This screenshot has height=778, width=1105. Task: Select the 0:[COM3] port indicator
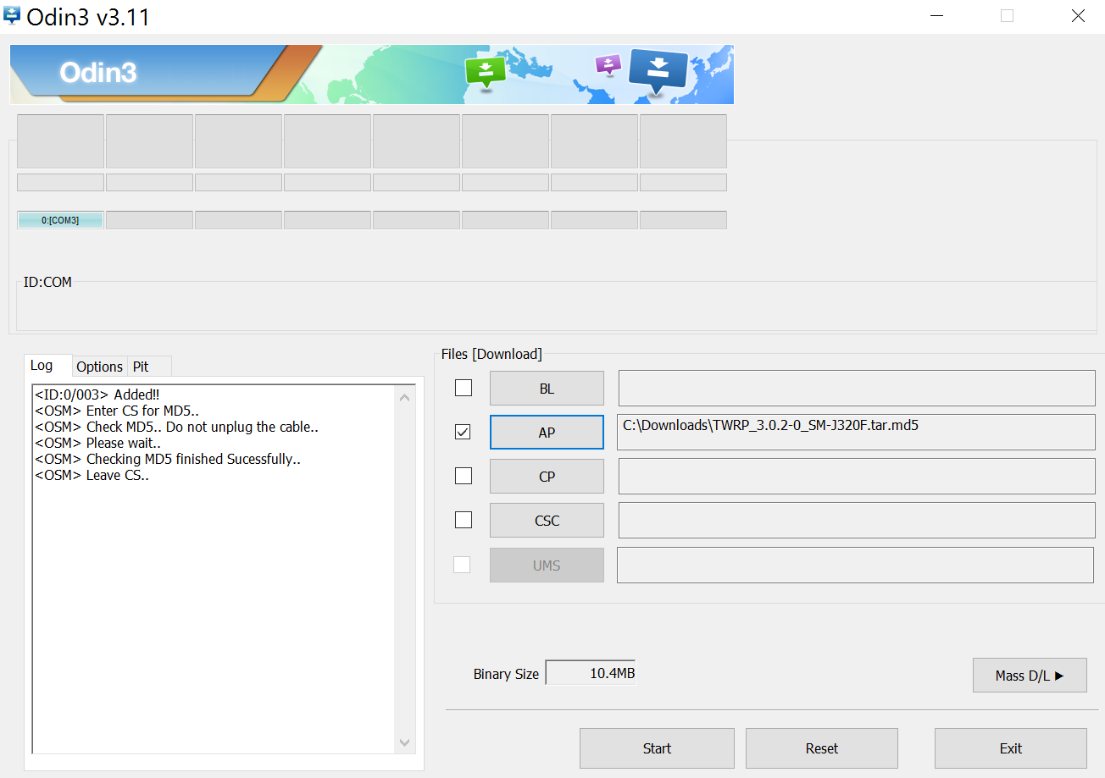(x=60, y=220)
